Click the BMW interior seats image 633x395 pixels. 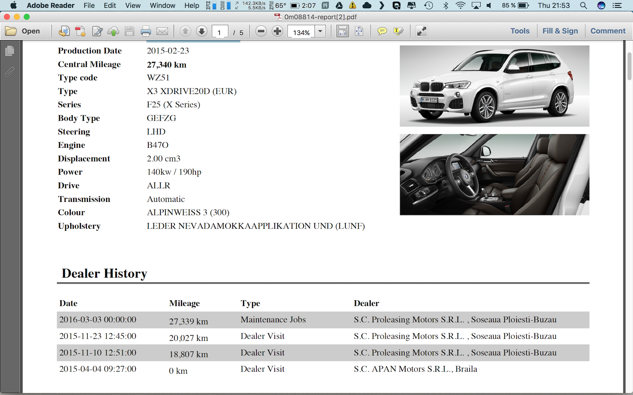pos(495,174)
